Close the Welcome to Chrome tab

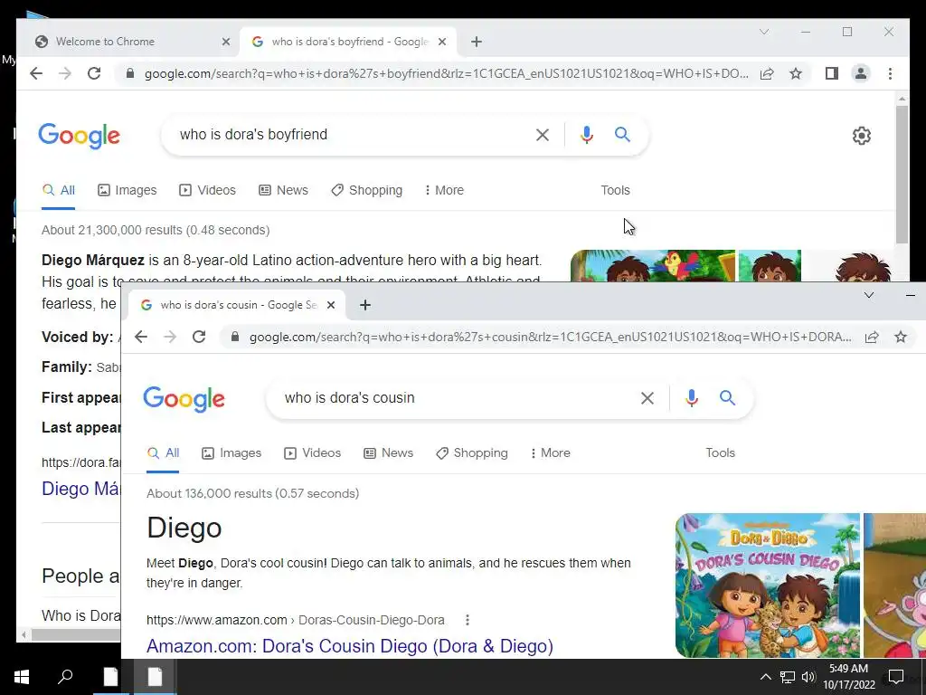coord(225,42)
